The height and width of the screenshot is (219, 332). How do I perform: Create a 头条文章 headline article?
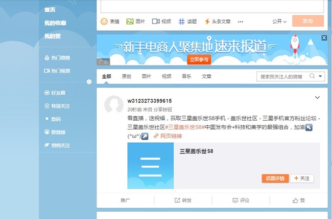pos(217,21)
